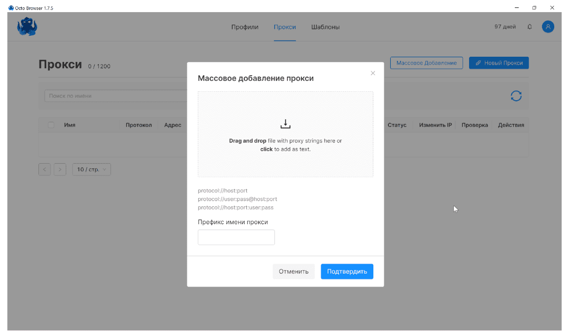Click the Массовое Добавление button
569x336 pixels.
click(426, 63)
